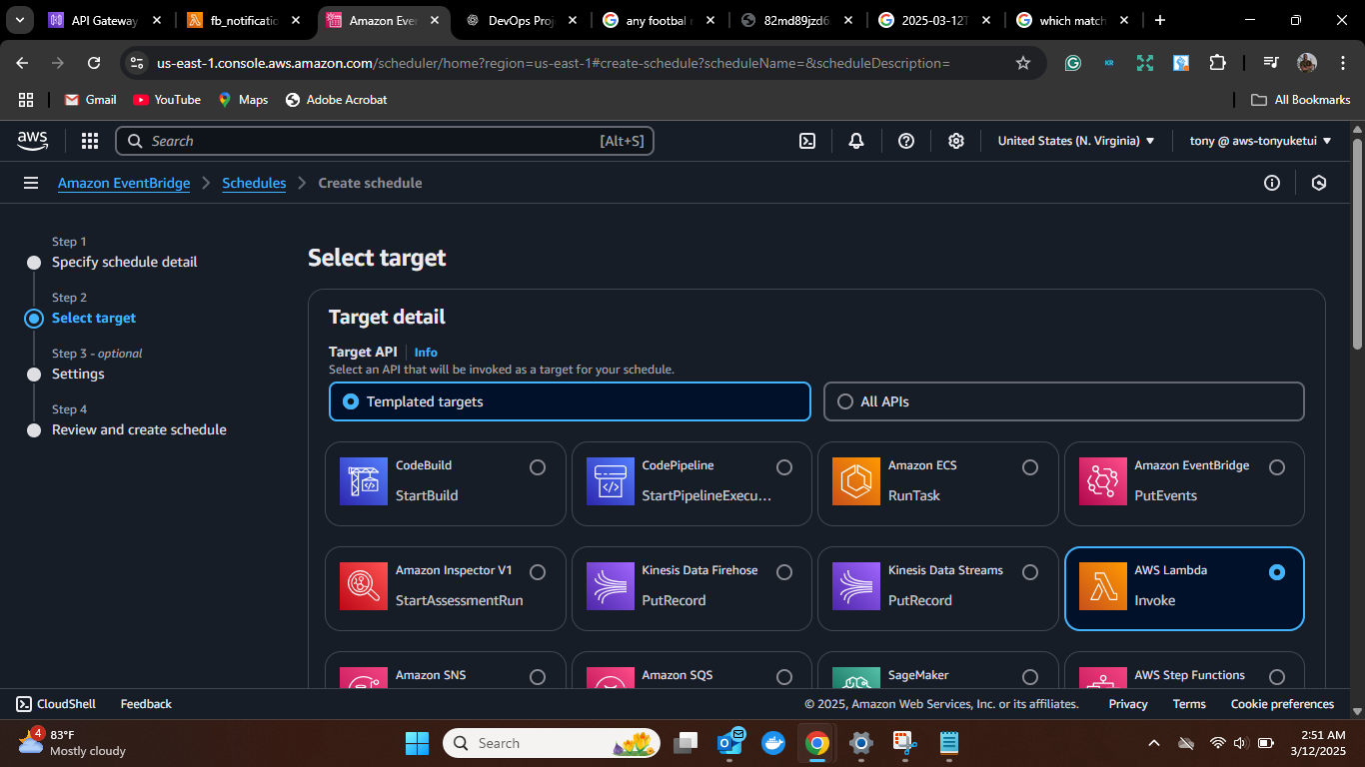Open AWS console settings gear
Image resolution: width=1365 pixels, height=767 pixels.
[956, 141]
